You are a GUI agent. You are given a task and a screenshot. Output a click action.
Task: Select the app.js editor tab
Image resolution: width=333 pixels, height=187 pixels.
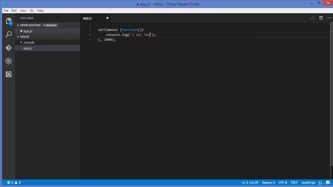coord(96,18)
